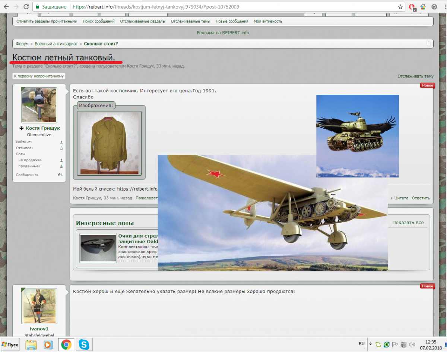
Task: Open Skype from the taskbar
Action: [x=84, y=345]
